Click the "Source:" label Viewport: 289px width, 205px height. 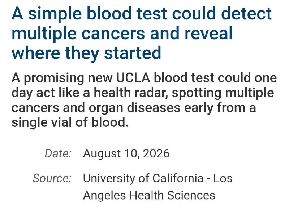[x=52, y=178]
